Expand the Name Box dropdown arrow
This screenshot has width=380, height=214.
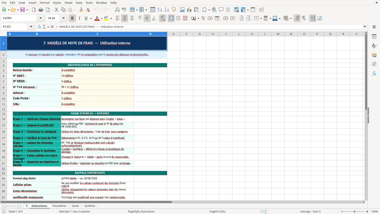coord(31,27)
